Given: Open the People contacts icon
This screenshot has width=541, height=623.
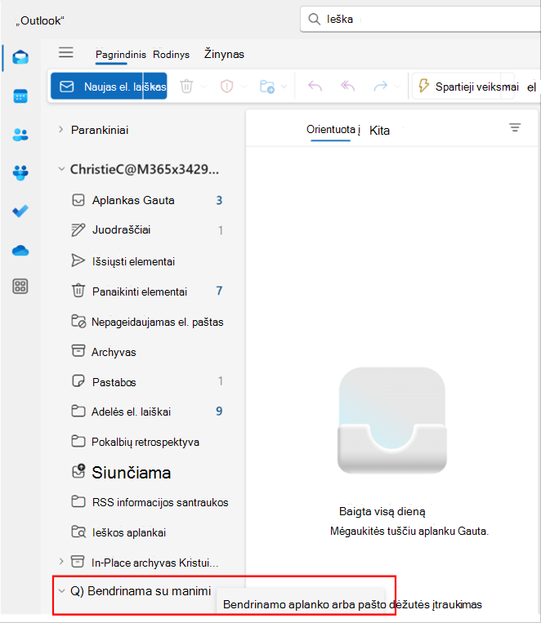Looking at the screenshot, I should 20,135.
